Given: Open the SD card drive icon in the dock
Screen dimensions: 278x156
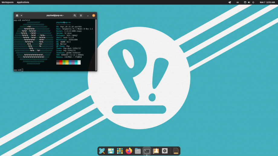Looking at the screenshot, I should (176, 151).
